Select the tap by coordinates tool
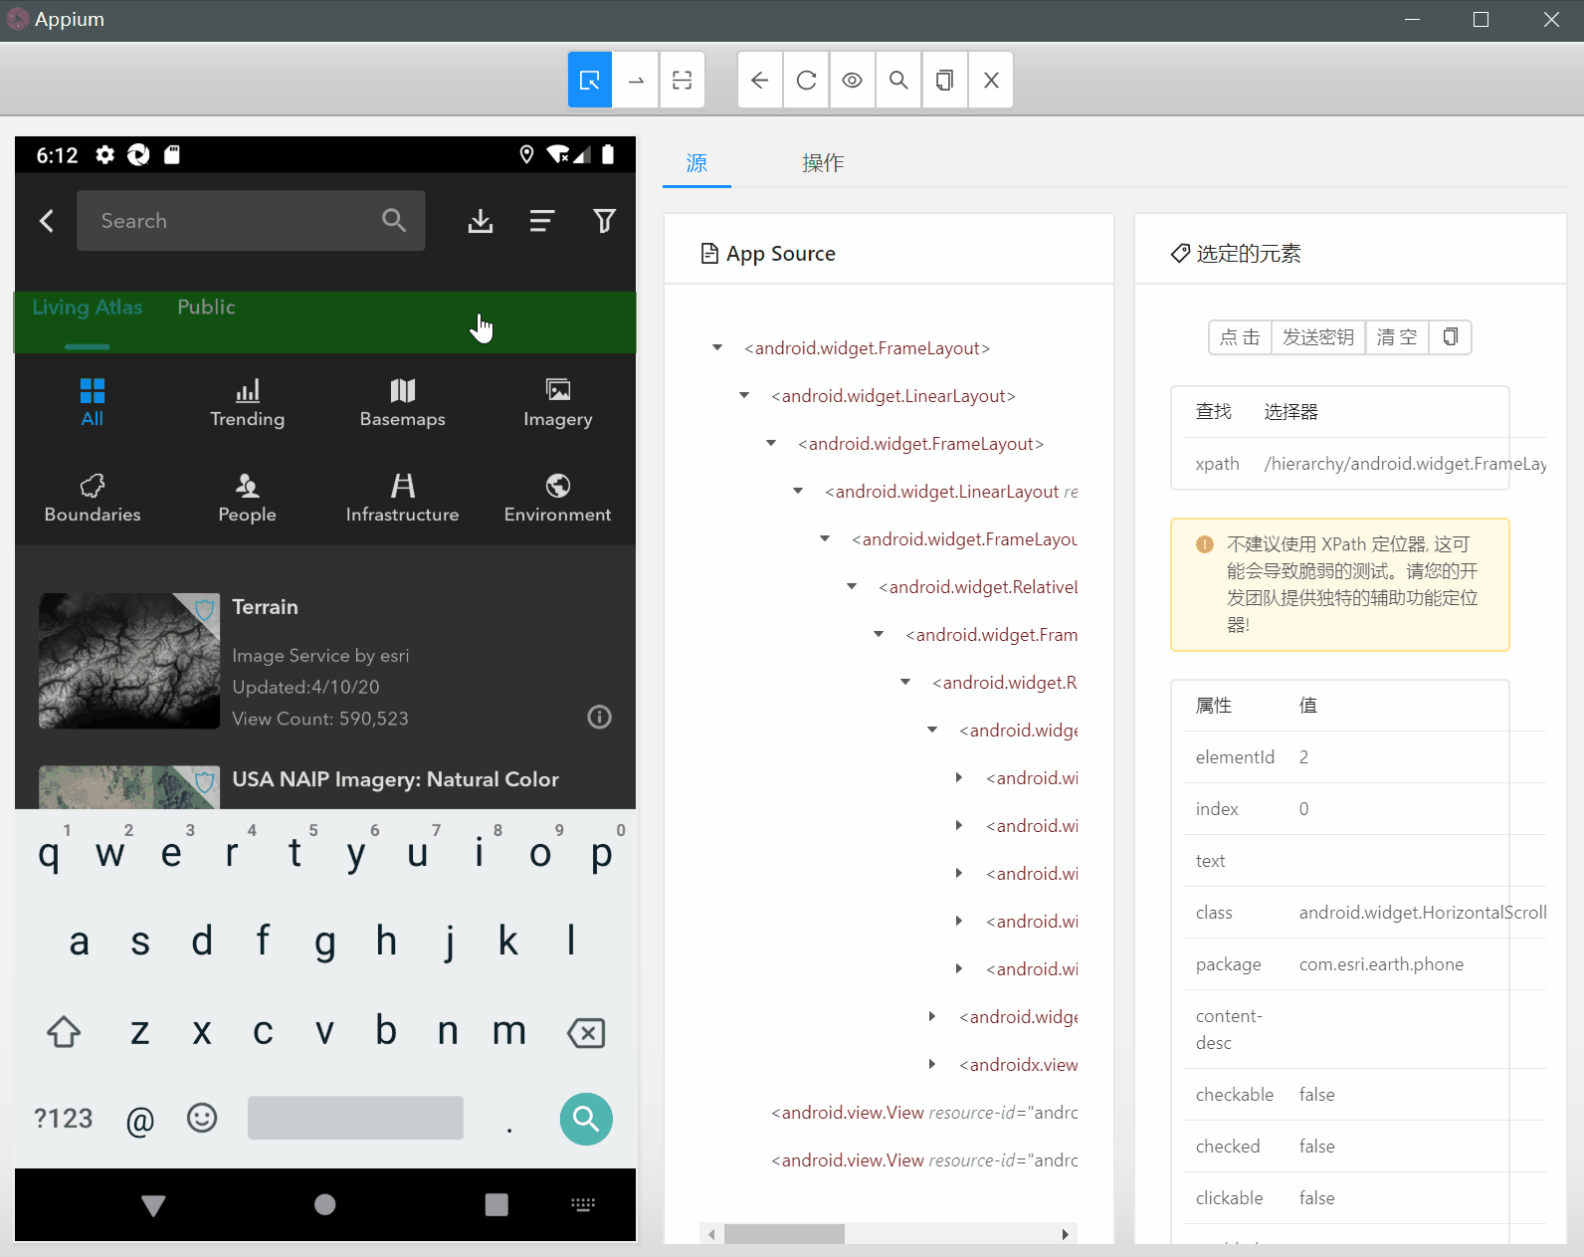This screenshot has height=1257, width=1584. tap(682, 80)
